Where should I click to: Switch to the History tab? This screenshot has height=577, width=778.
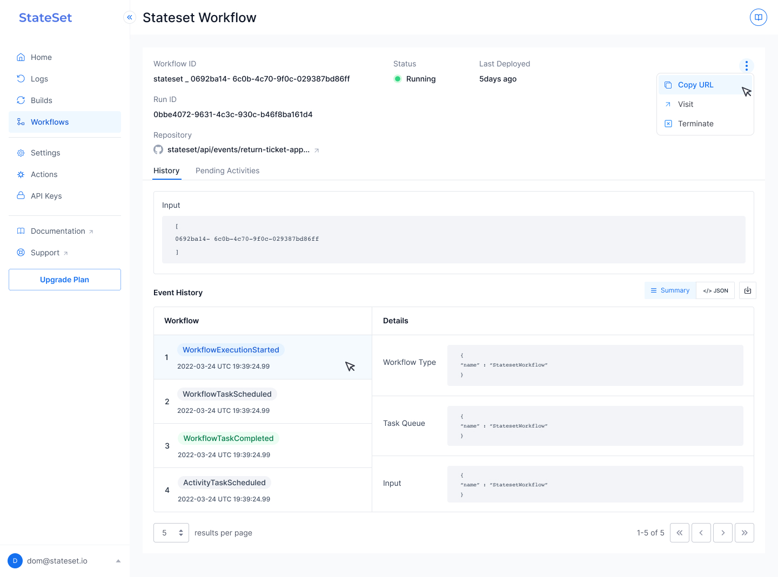pyautogui.click(x=166, y=171)
